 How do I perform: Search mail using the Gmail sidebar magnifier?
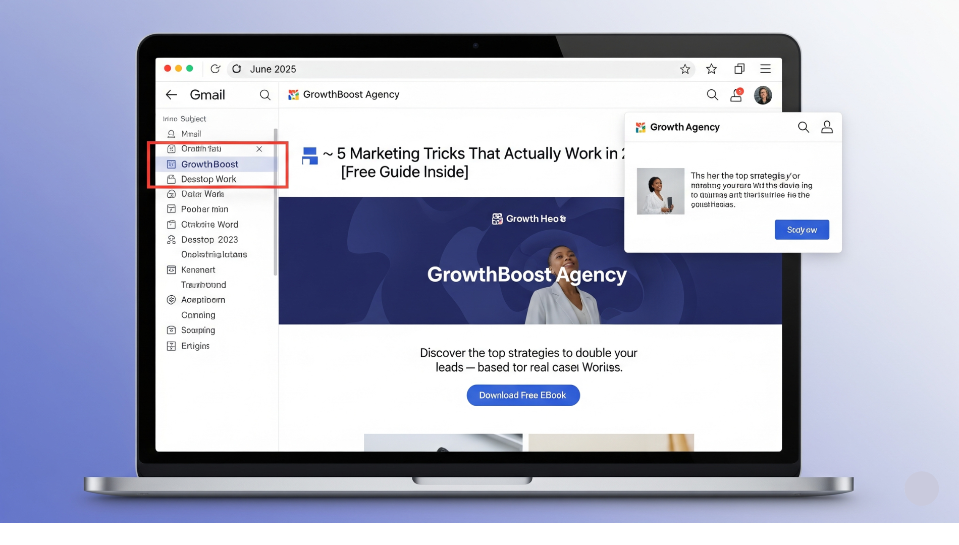[264, 95]
